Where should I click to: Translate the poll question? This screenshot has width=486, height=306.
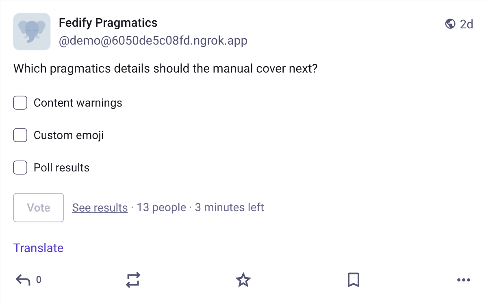[x=38, y=248]
